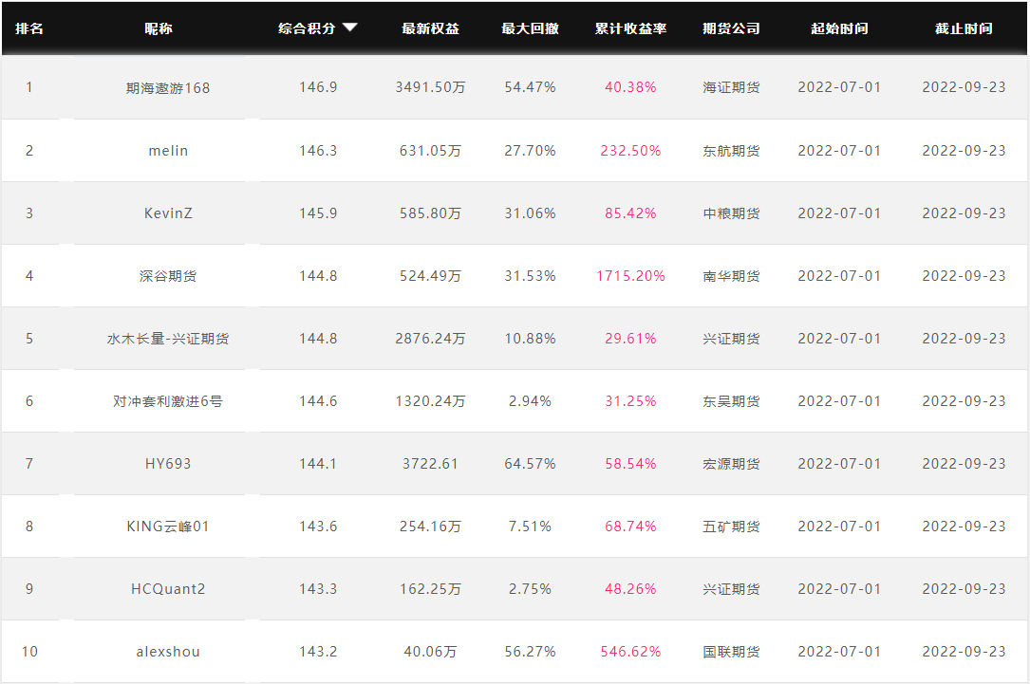
Task: Open the nickname melin
Action: pyautogui.click(x=168, y=151)
